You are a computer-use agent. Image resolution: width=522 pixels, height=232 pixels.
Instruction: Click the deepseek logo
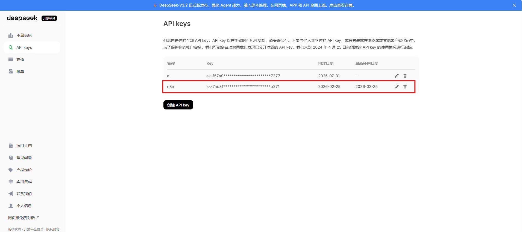coord(22,18)
